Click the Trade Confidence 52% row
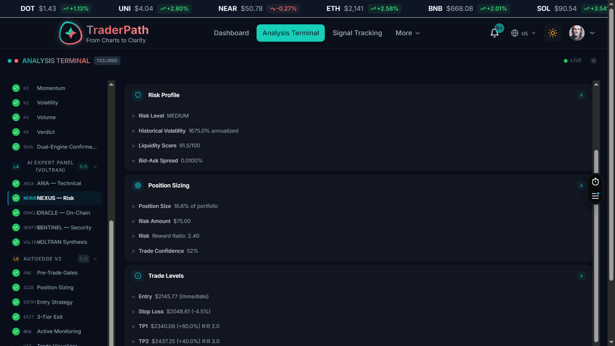 pyautogui.click(x=358, y=251)
